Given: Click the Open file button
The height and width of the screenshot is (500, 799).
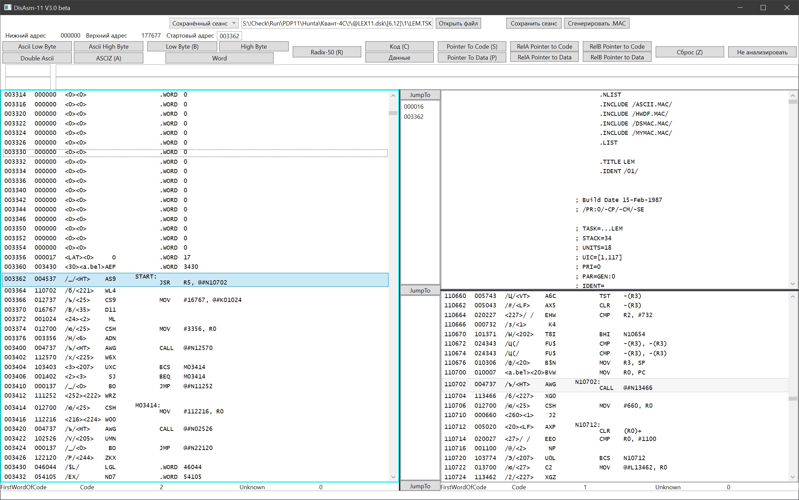Looking at the screenshot, I should coord(458,23).
